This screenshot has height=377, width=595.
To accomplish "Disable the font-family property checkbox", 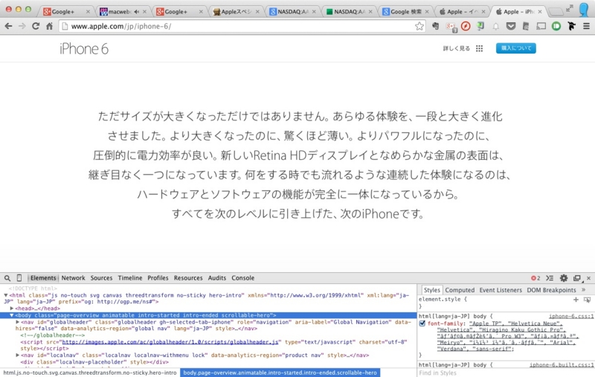I will (x=422, y=323).
